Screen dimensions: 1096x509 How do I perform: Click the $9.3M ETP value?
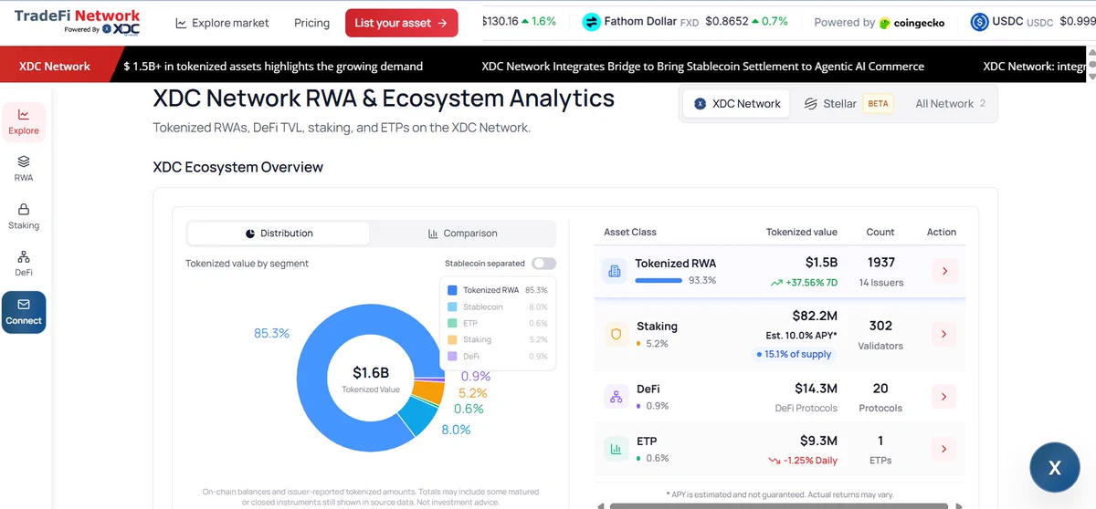[819, 441]
